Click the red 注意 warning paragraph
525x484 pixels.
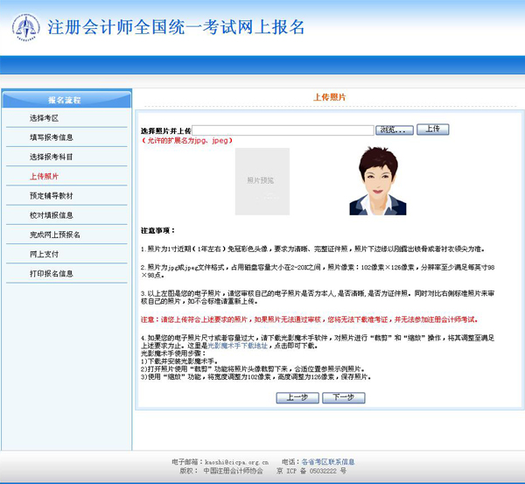click(310, 319)
